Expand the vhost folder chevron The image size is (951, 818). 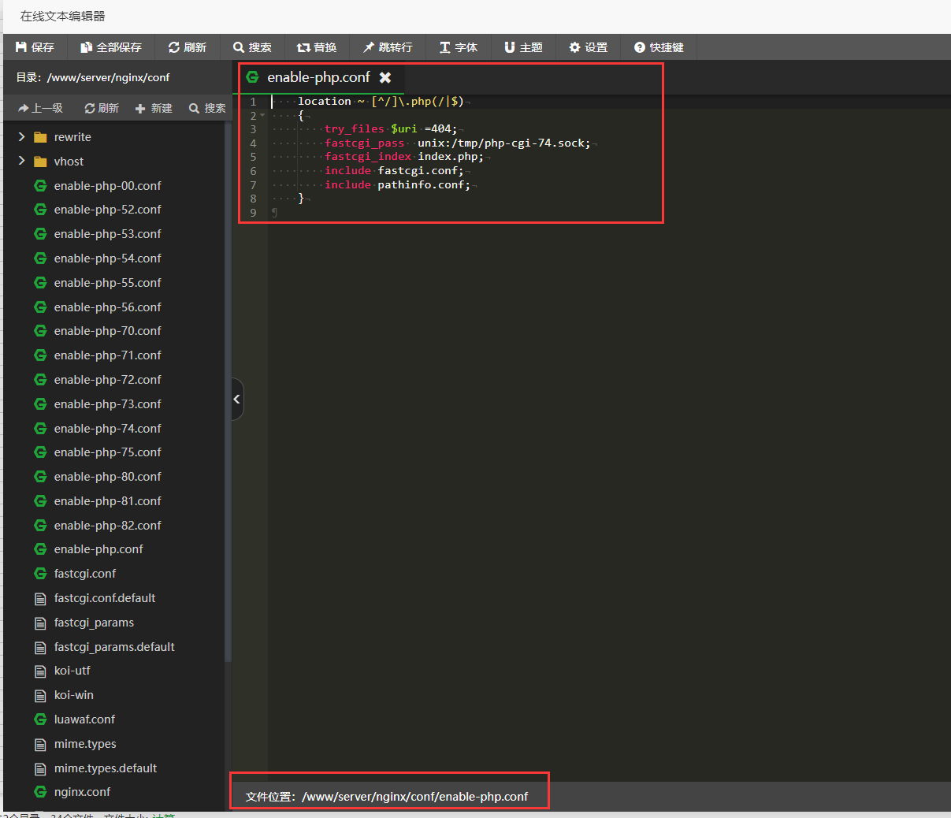tap(21, 161)
